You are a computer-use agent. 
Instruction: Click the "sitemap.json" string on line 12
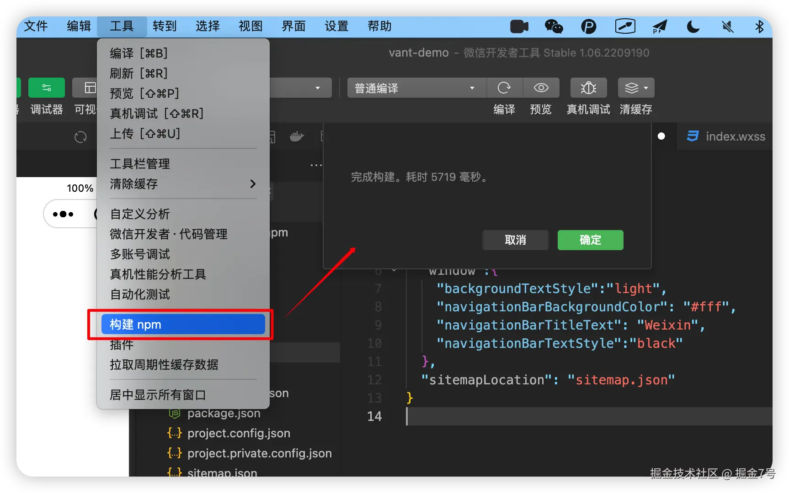click(x=621, y=380)
